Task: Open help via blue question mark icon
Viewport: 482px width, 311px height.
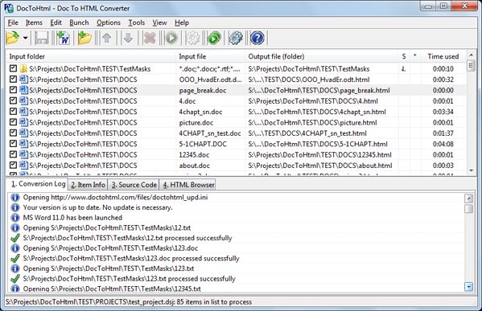Action: click(257, 38)
